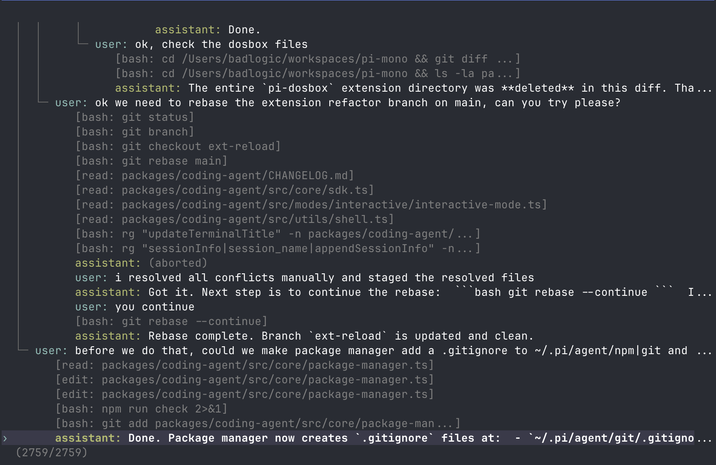
Task: Click the "assistant: (aborted)" message
Action: point(141,263)
